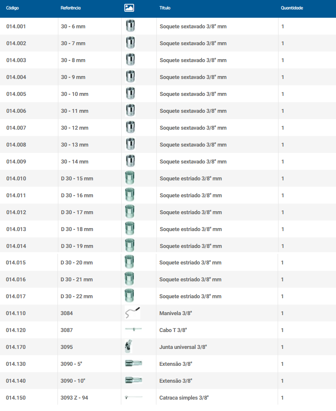Click reference D 30 - 19 mm
The height and width of the screenshot is (411, 336).
coord(77,246)
